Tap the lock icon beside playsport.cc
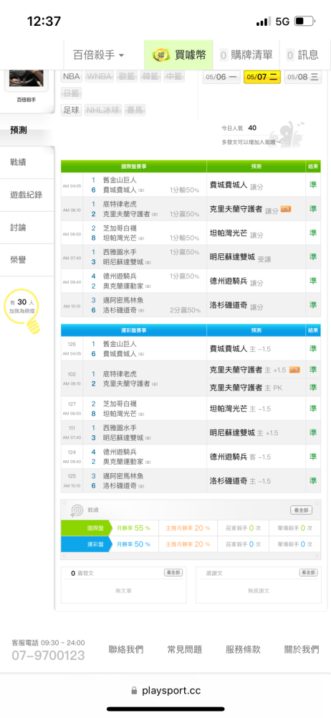This screenshot has width=331, height=718. pyautogui.click(x=134, y=691)
